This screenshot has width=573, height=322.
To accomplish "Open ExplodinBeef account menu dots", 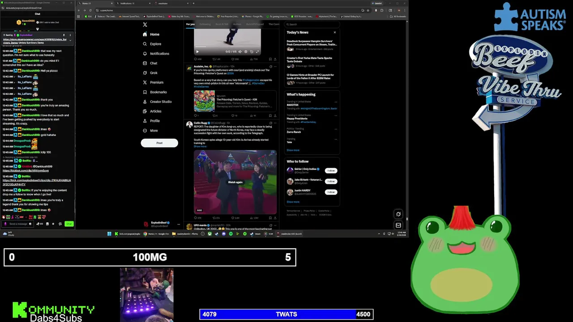I will point(179,224).
